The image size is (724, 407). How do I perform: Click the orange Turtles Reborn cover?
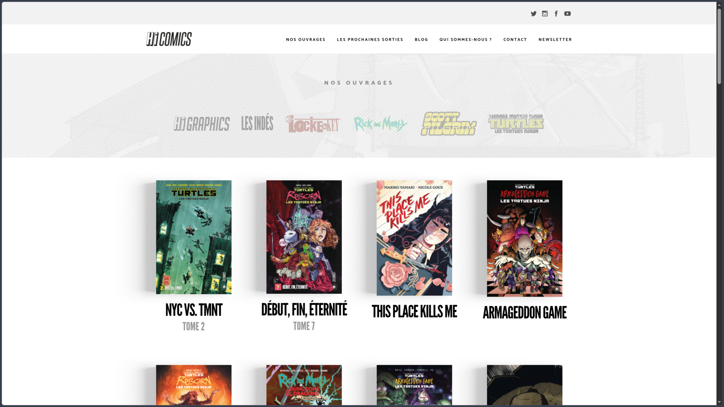coord(194,385)
